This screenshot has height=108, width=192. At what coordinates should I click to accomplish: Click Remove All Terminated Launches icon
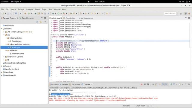[x=148, y=84]
